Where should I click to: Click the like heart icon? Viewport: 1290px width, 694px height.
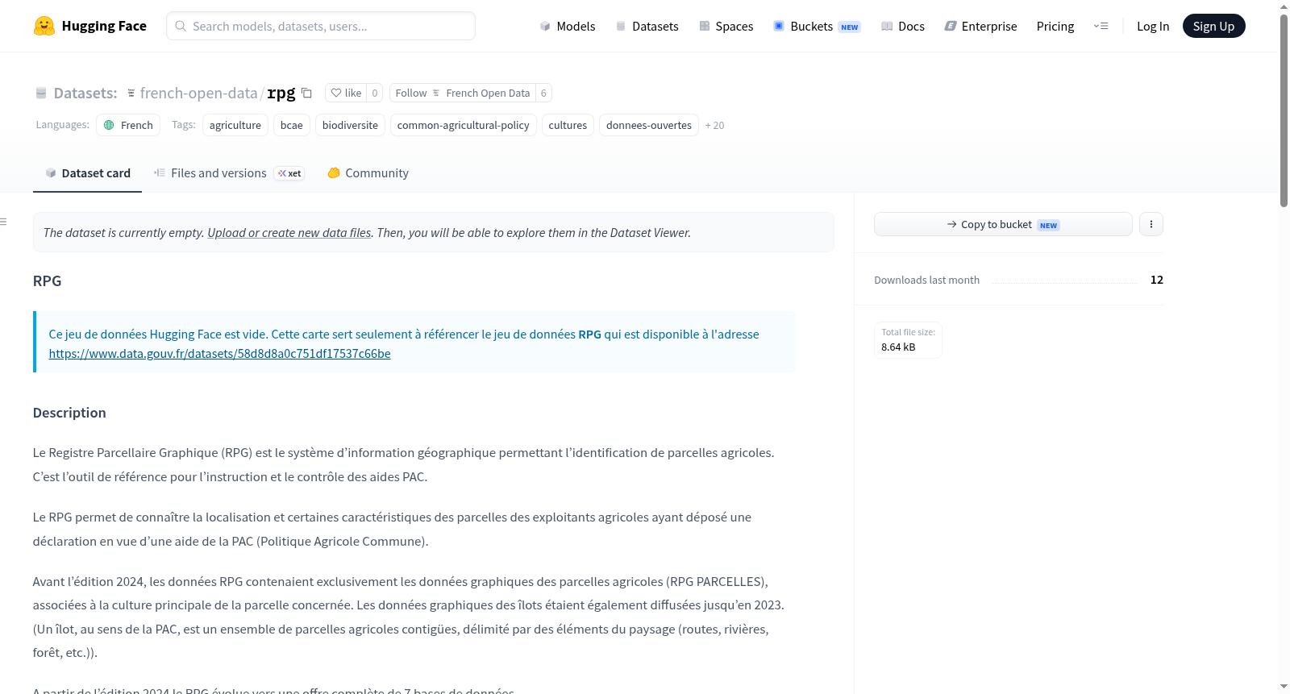coord(336,93)
